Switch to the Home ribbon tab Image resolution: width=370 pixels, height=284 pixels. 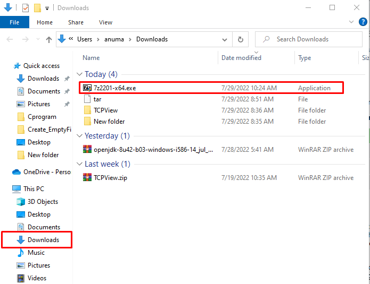coord(45,22)
